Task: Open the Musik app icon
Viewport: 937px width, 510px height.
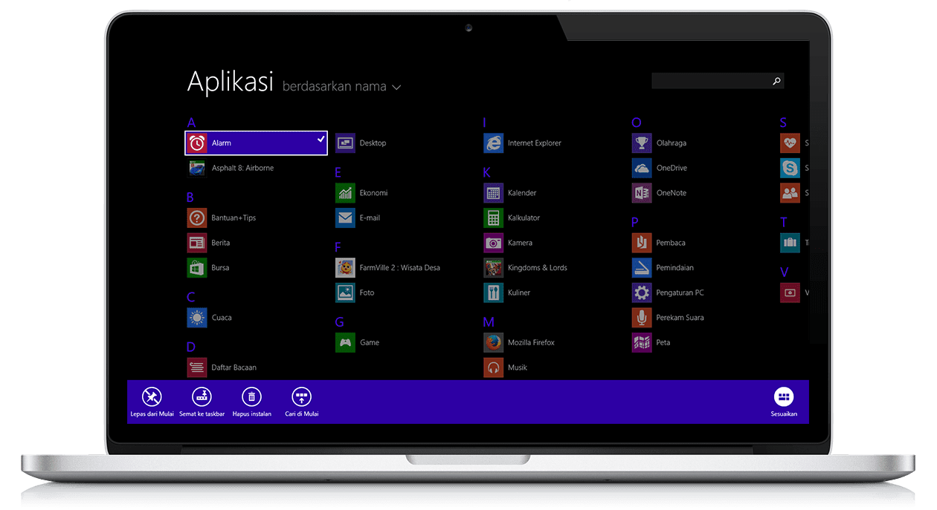Action: pos(494,367)
